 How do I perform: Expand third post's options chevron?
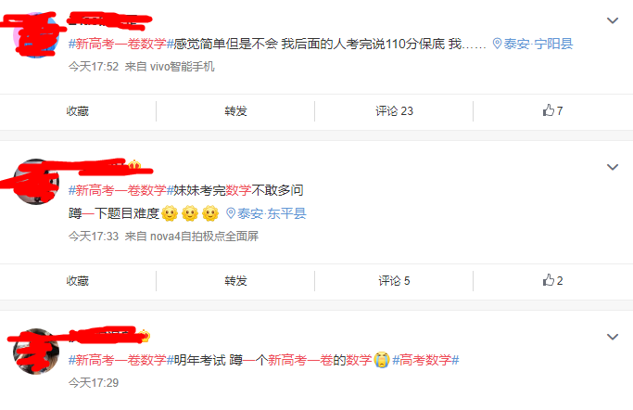613,337
